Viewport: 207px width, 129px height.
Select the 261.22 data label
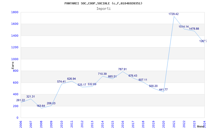[21, 100]
